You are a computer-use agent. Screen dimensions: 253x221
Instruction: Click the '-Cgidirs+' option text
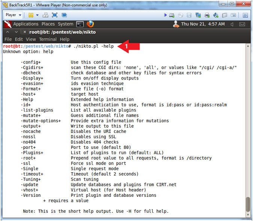32,68
